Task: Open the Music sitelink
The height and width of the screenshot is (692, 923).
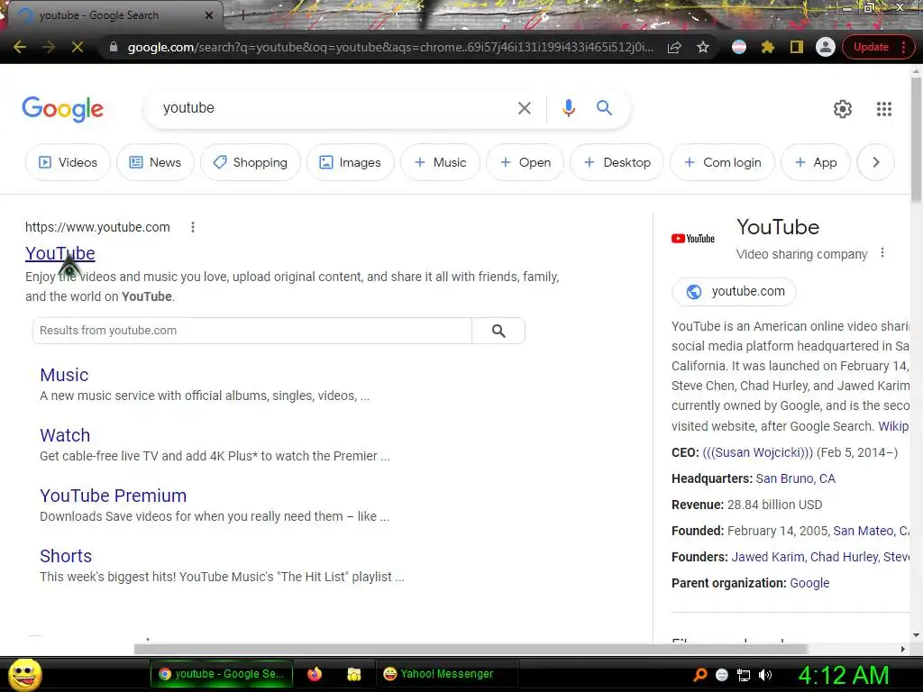Action: 64,375
